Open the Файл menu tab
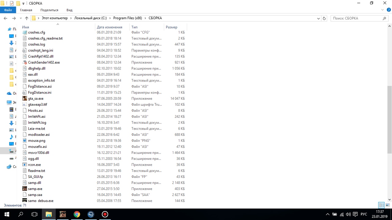392x220 pixels. 8,10
